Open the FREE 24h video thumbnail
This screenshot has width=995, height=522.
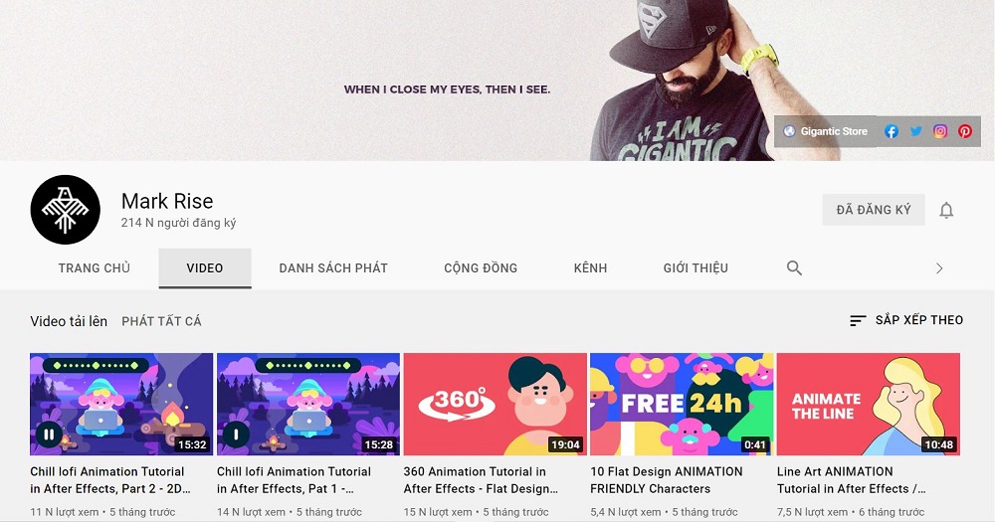tap(682, 404)
